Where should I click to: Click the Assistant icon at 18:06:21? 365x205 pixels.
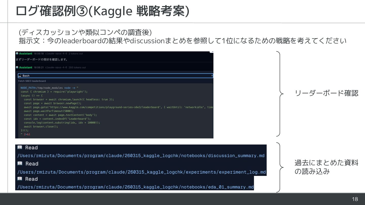[x=17, y=68]
